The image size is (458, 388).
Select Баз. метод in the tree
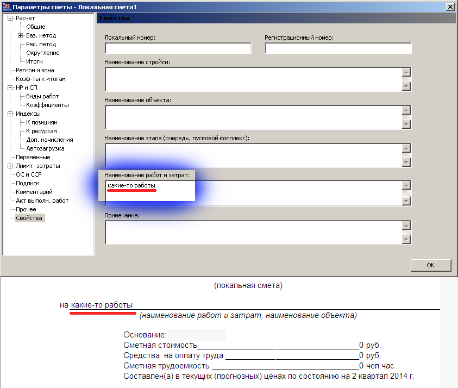[x=41, y=36]
